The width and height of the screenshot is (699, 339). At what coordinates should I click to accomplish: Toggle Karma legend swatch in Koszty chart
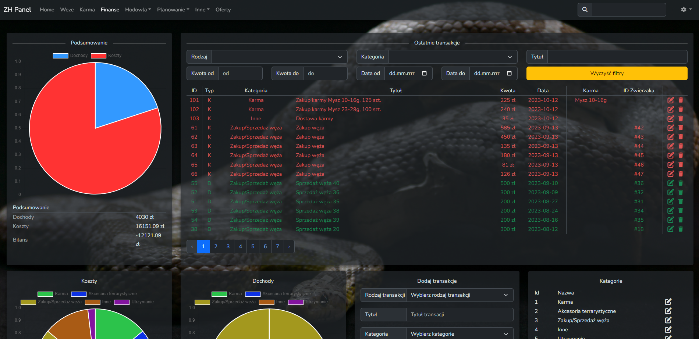pyautogui.click(x=45, y=294)
